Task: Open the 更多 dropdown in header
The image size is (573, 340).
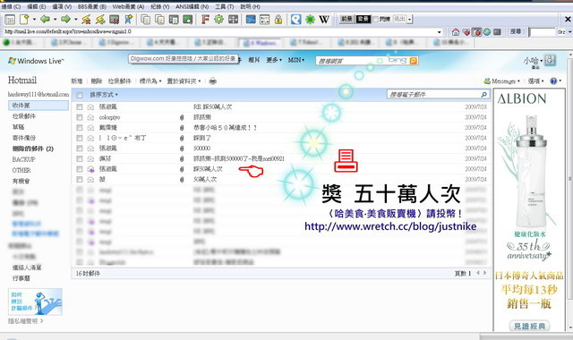Action: (x=274, y=60)
